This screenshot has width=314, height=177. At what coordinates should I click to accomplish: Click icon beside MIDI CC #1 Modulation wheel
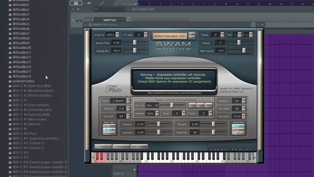pyautogui.click(x=10, y=90)
